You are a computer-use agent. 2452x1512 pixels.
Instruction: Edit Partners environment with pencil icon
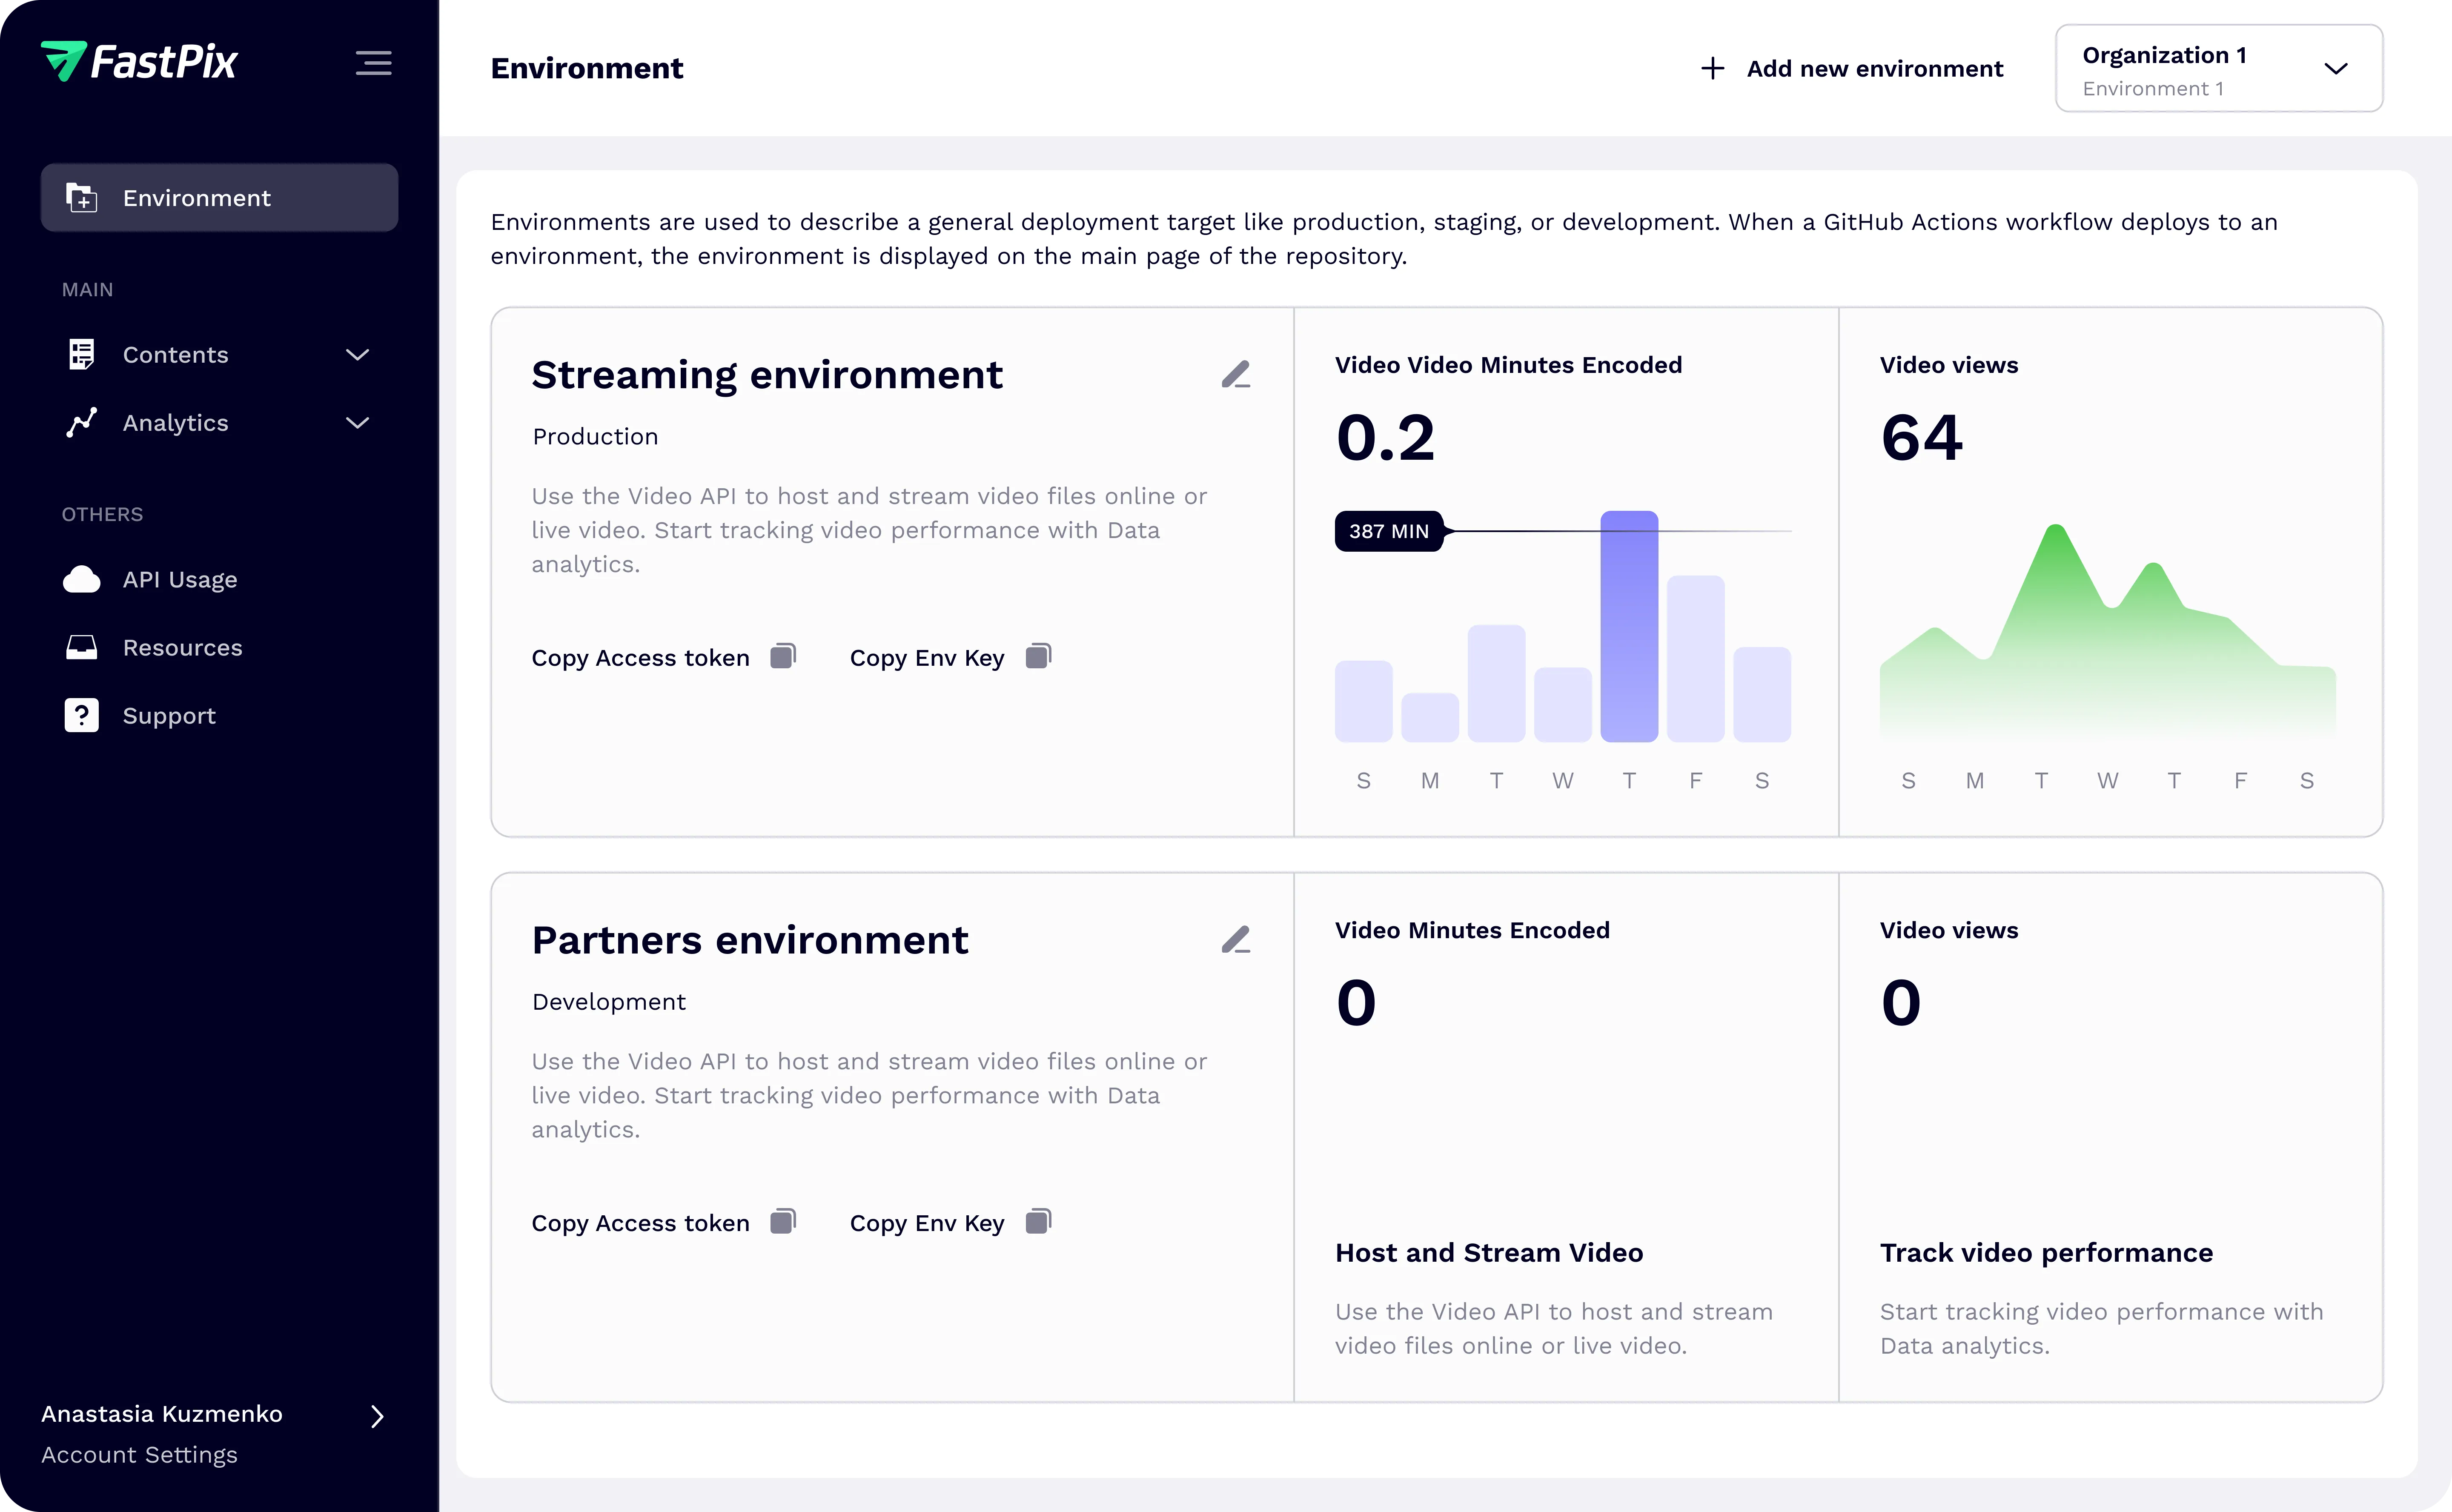pyautogui.click(x=1236, y=940)
